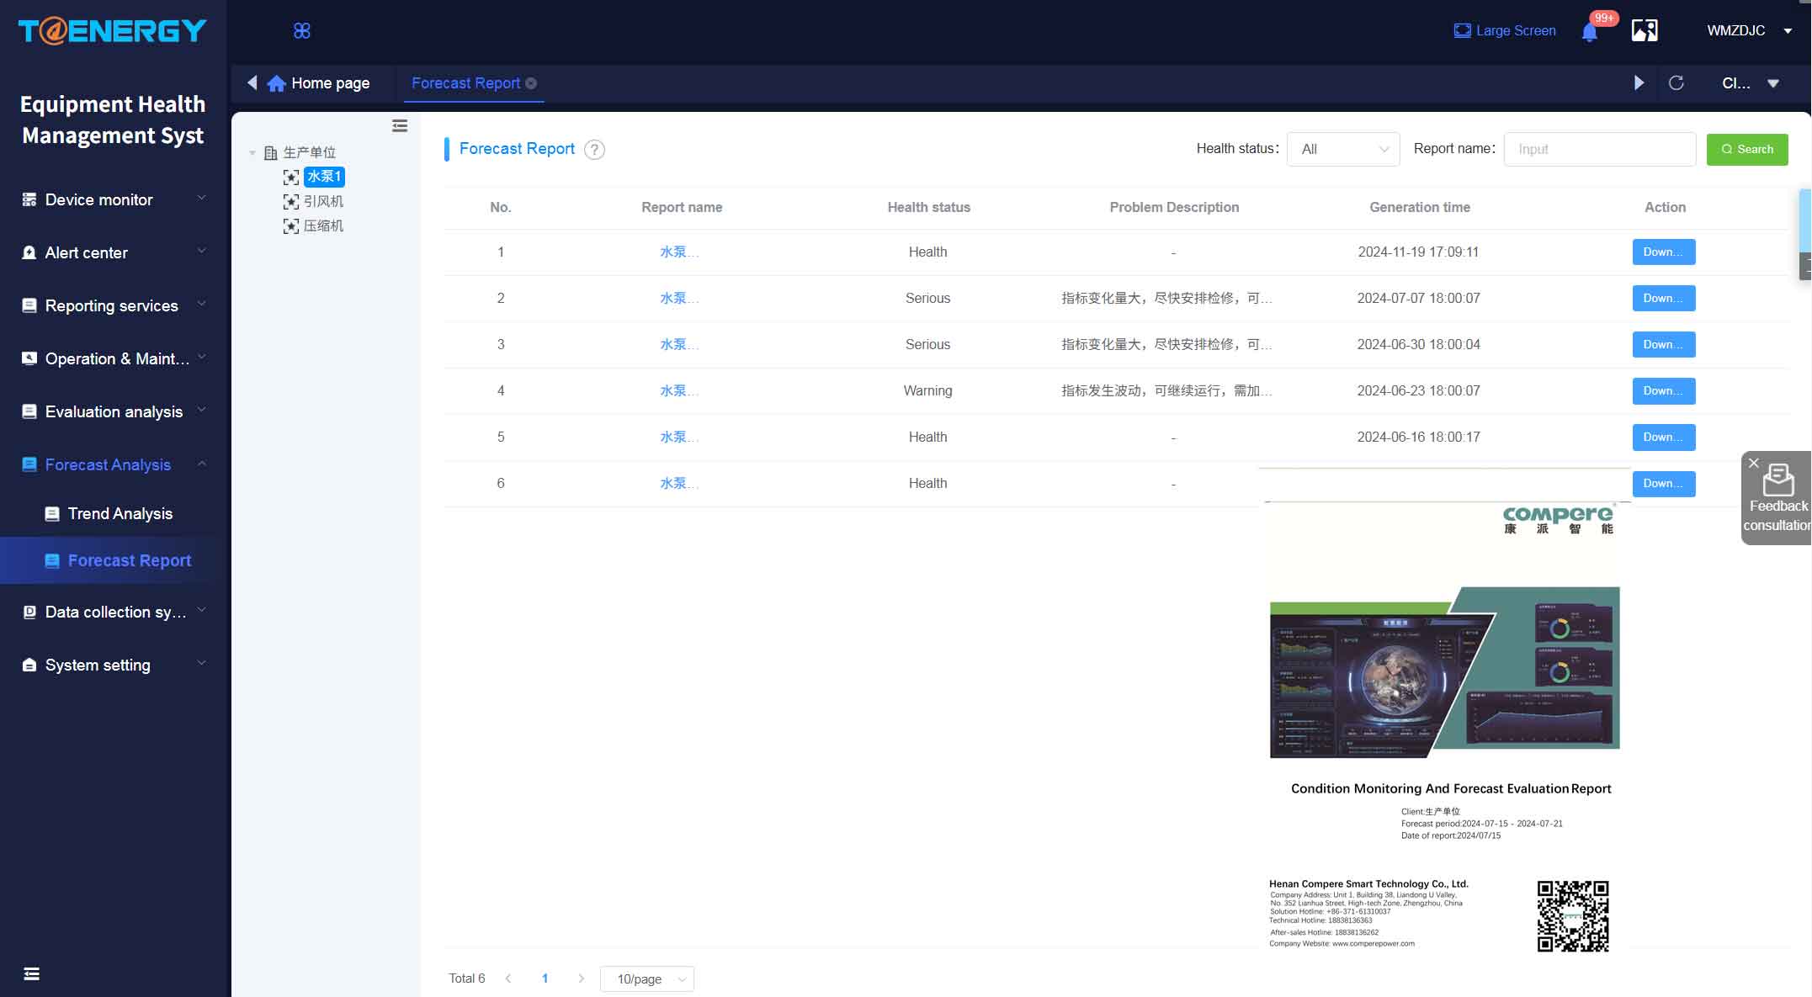Viewport: 1812px width, 997px height.
Task: Go to the next page of results
Action: tap(581, 978)
